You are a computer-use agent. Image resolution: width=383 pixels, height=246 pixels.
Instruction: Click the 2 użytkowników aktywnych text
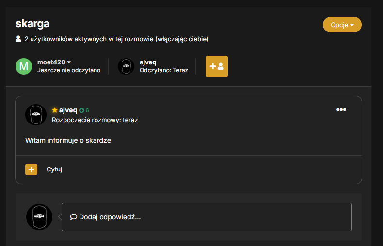pos(116,39)
